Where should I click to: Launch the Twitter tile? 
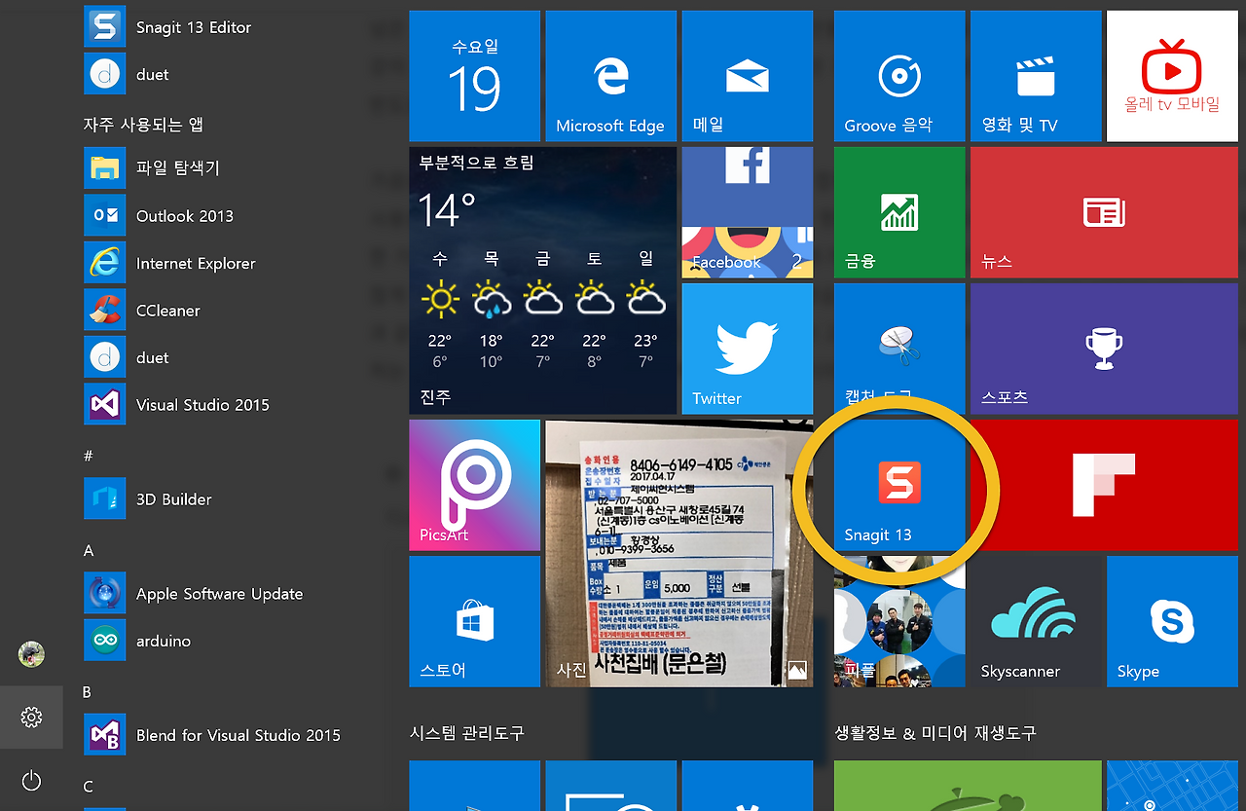[747, 349]
